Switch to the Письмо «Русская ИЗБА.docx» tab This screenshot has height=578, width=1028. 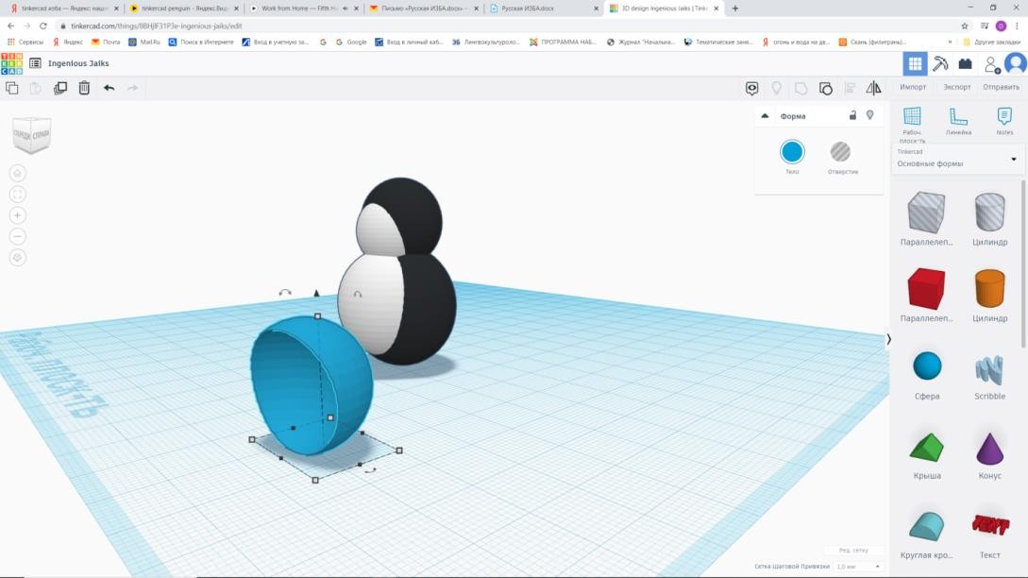click(424, 8)
